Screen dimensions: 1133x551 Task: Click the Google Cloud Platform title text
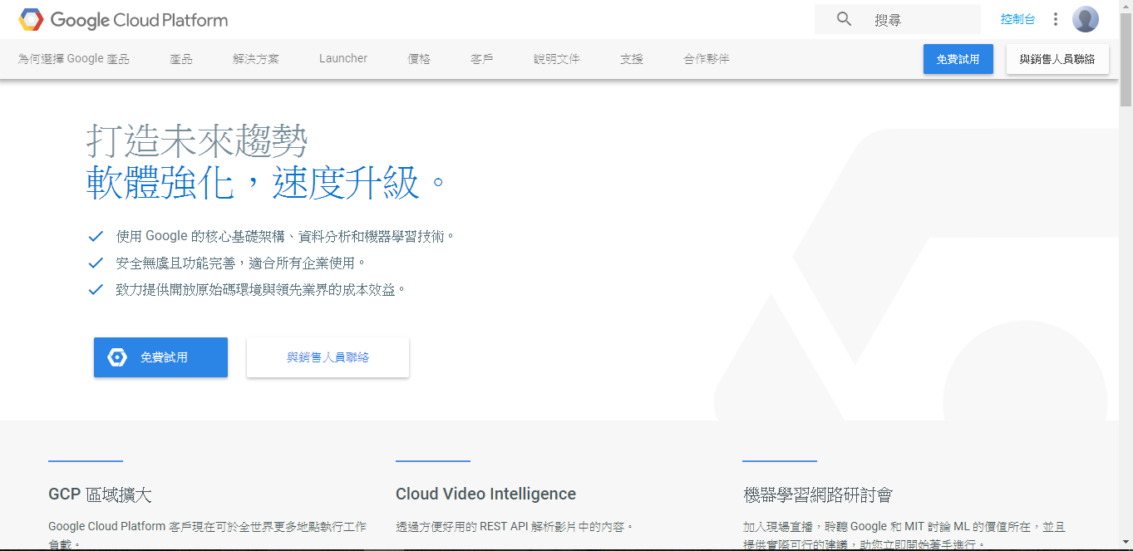point(139,20)
